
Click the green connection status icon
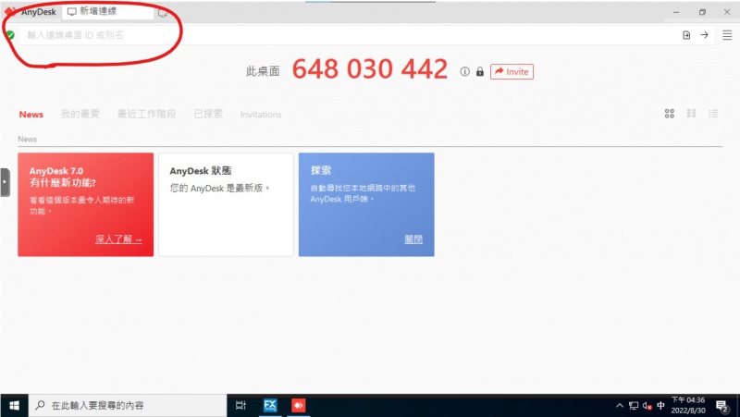click(10, 35)
